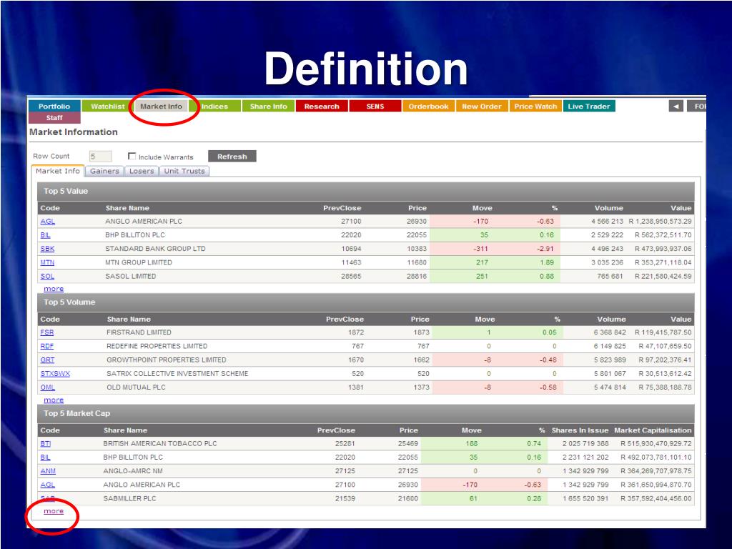Open the Research menu item
This screenshot has width=732, height=549.
[x=322, y=107]
